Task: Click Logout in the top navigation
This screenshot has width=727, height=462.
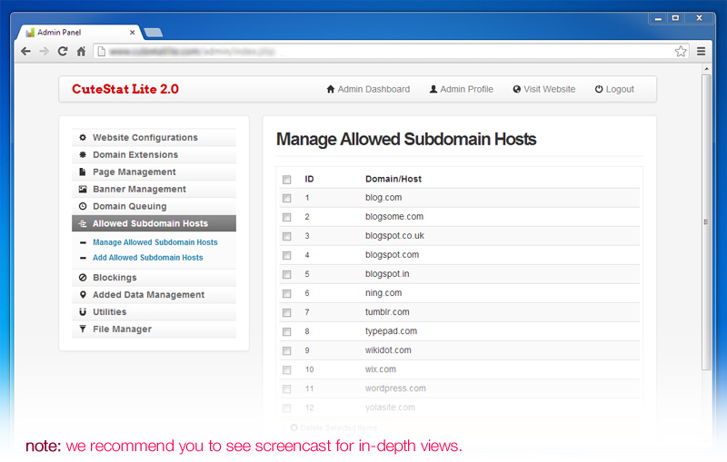Action: (614, 89)
